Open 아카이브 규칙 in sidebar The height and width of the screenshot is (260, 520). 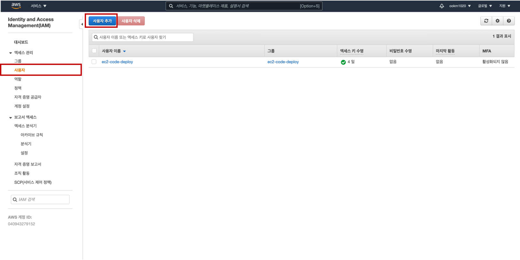(x=32, y=135)
